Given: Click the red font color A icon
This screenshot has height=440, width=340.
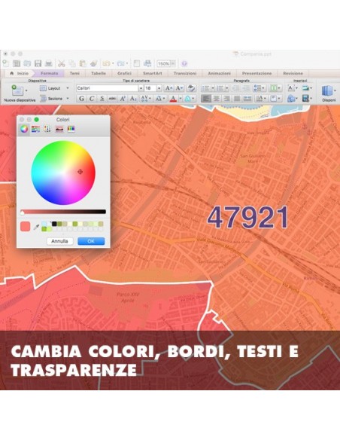Looking at the screenshot, I should 173,99.
